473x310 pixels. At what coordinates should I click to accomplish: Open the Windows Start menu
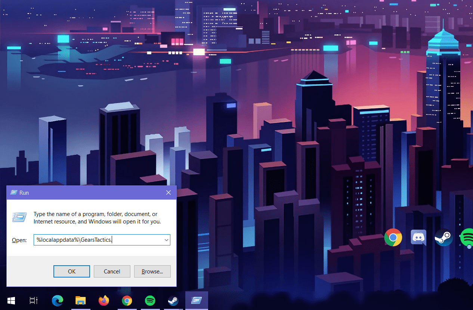point(11,301)
